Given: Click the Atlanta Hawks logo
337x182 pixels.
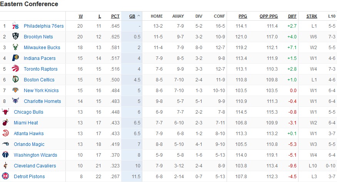Looking at the screenshot, I should point(5,133).
